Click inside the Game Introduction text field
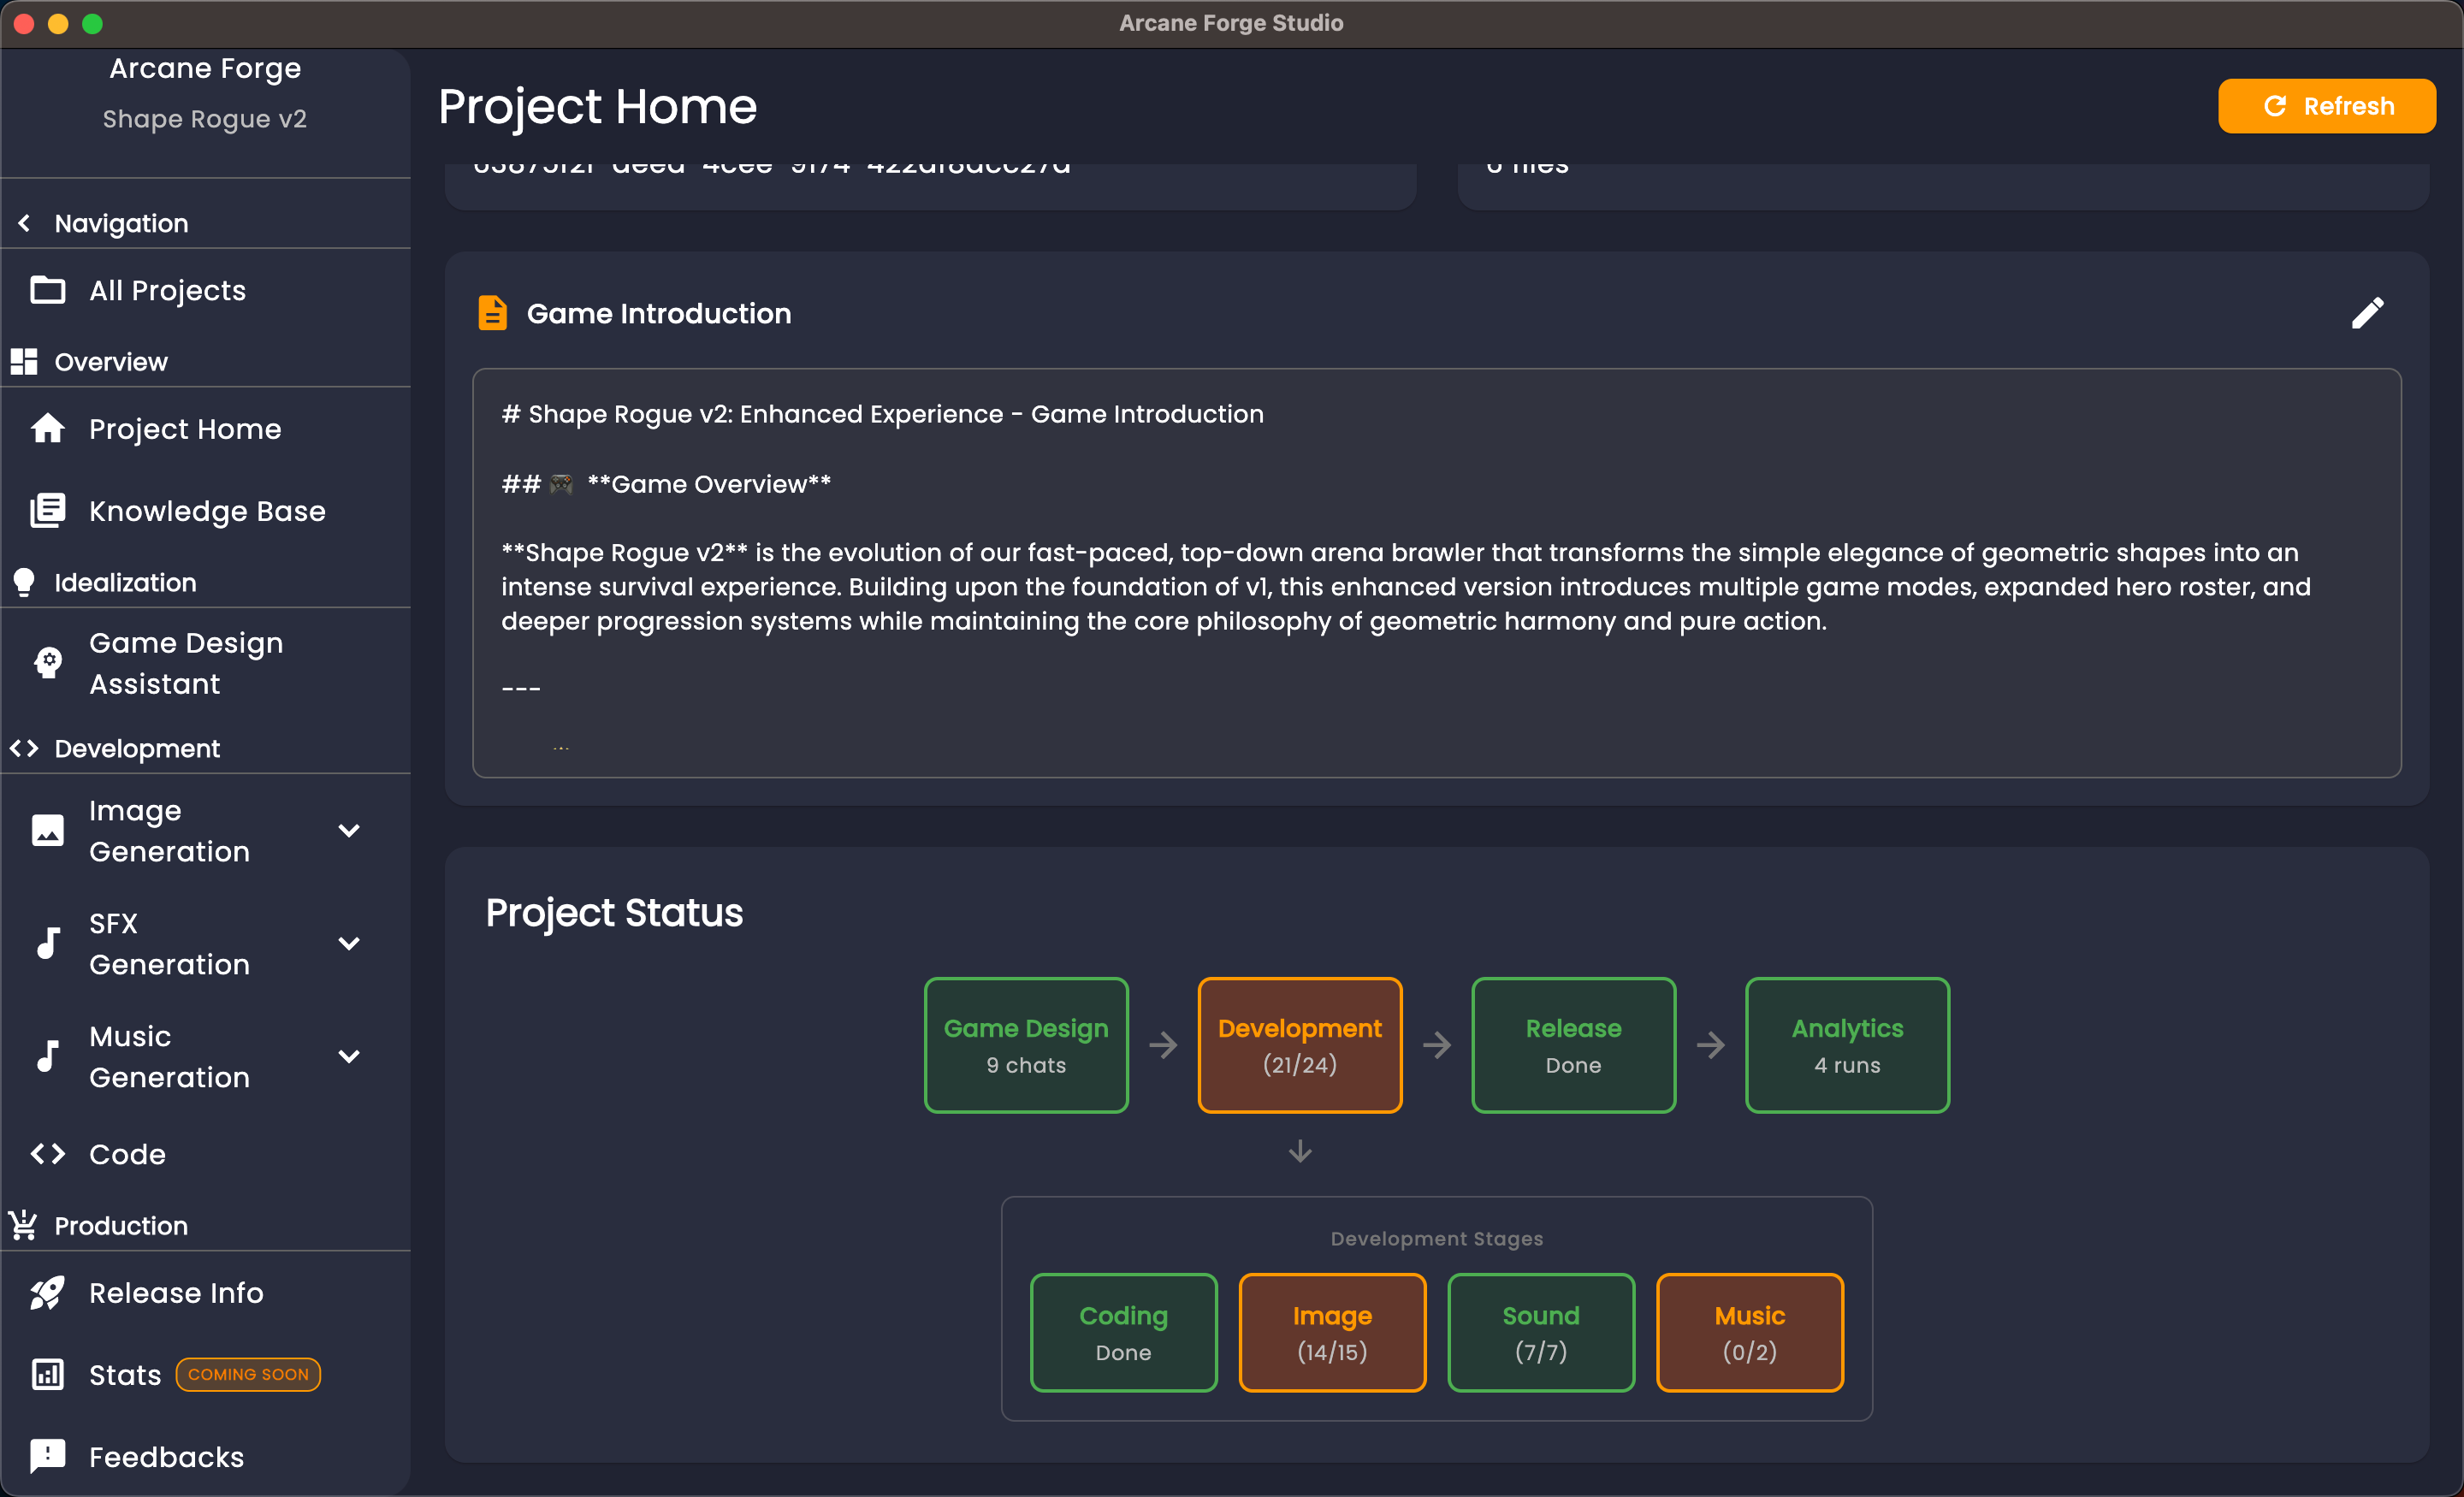The height and width of the screenshot is (1497, 2464). coord(1436,572)
